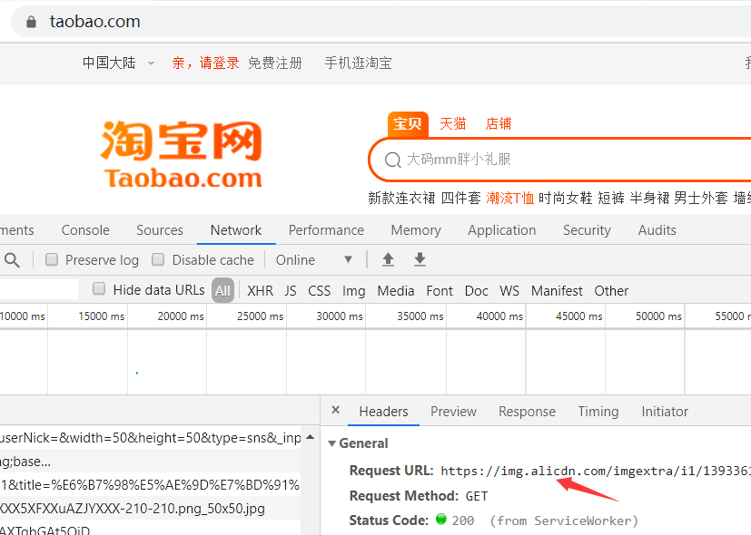Filter requests by Manifest

(557, 291)
